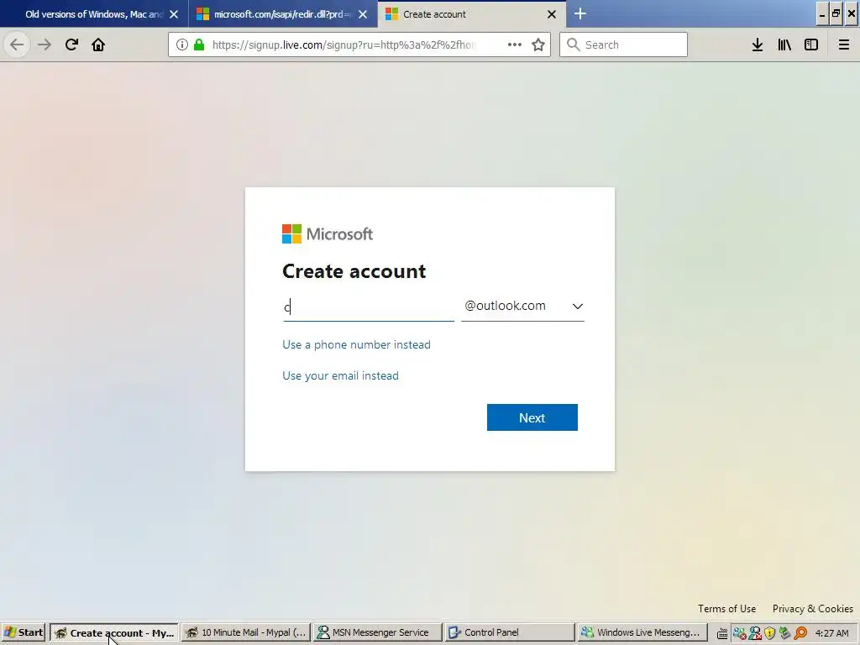Switch to the microsoft.com redir.dll tab
This screenshot has height=645, width=860.
(x=283, y=14)
